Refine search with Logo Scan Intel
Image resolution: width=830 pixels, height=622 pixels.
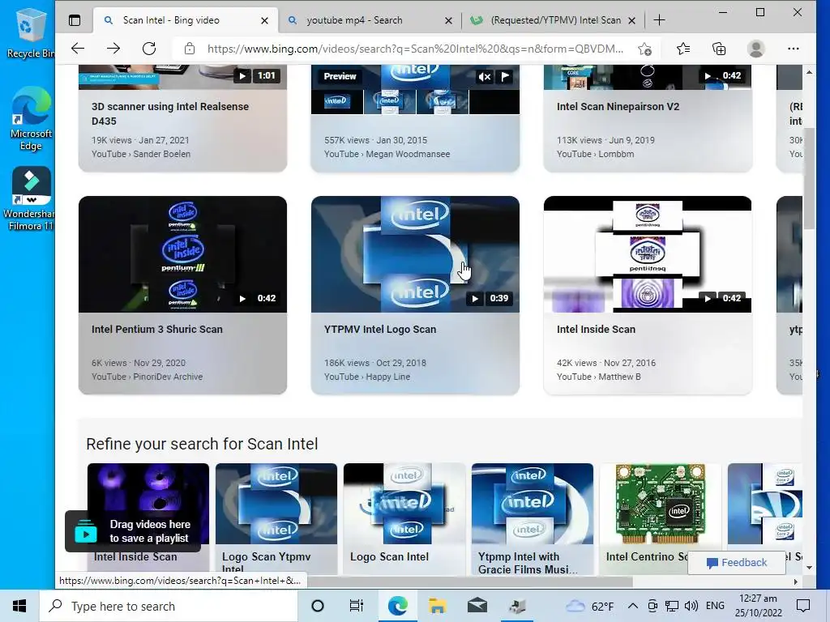(x=404, y=519)
